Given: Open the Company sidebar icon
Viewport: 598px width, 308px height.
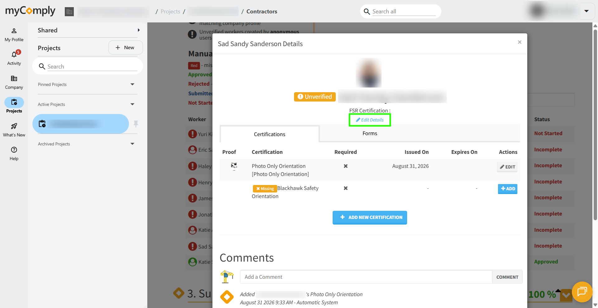Looking at the screenshot, I should (x=14, y=82).
